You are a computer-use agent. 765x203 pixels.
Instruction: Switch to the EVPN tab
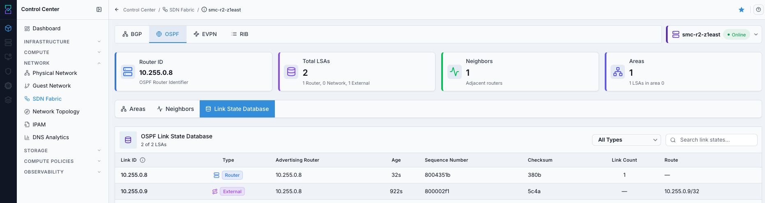point(205,34)
